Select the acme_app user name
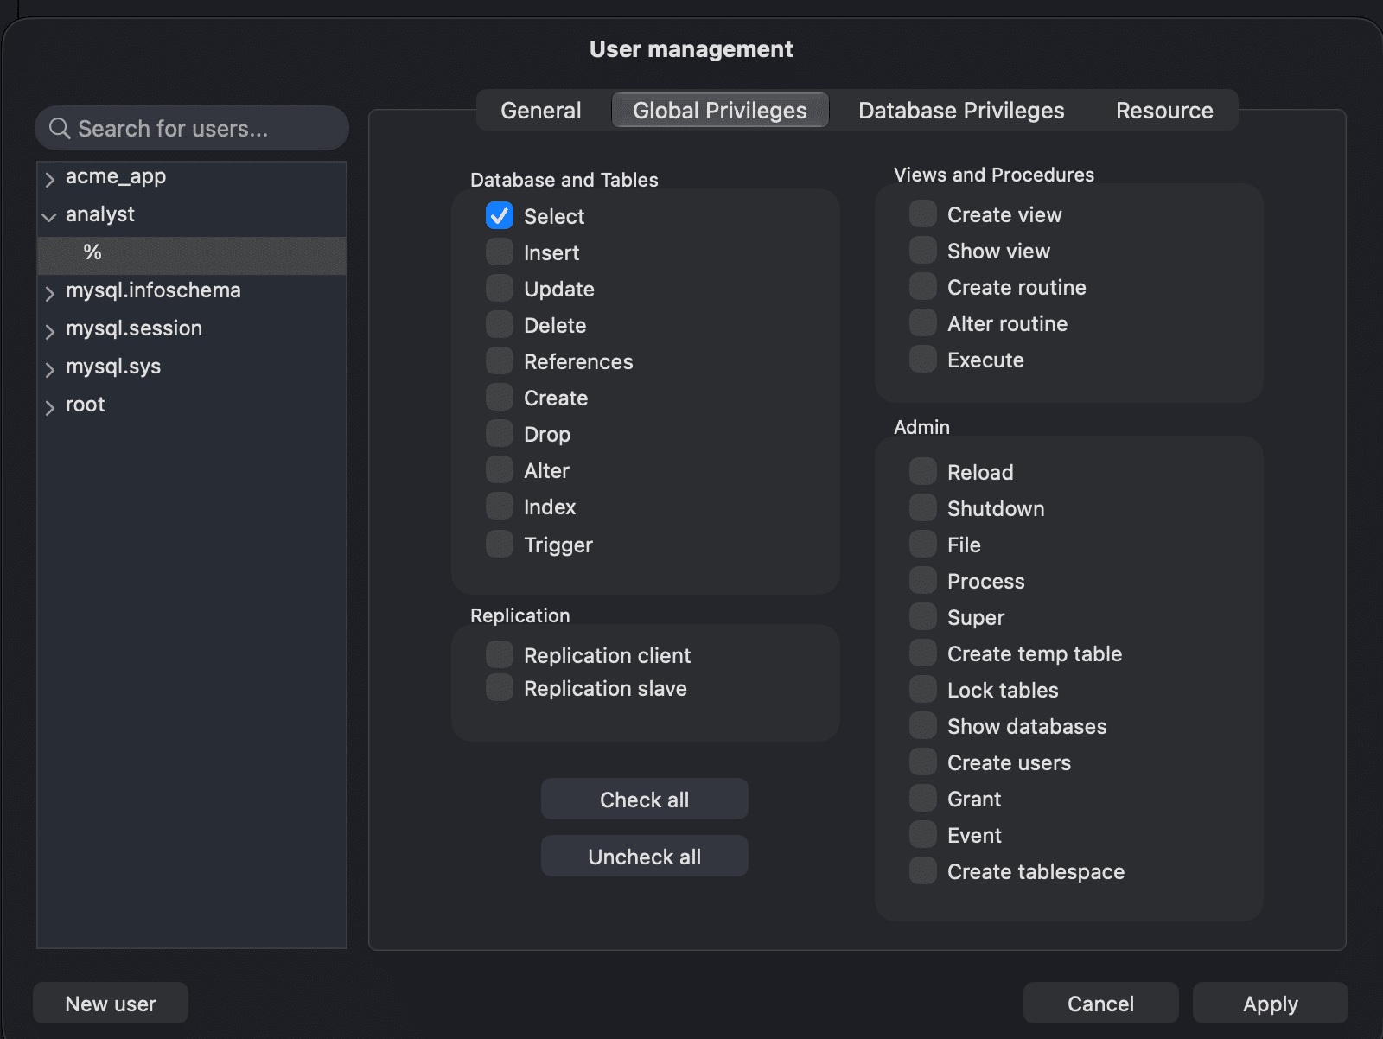Viewport: 1383px width, 1039px height. (x=116, y=176)
